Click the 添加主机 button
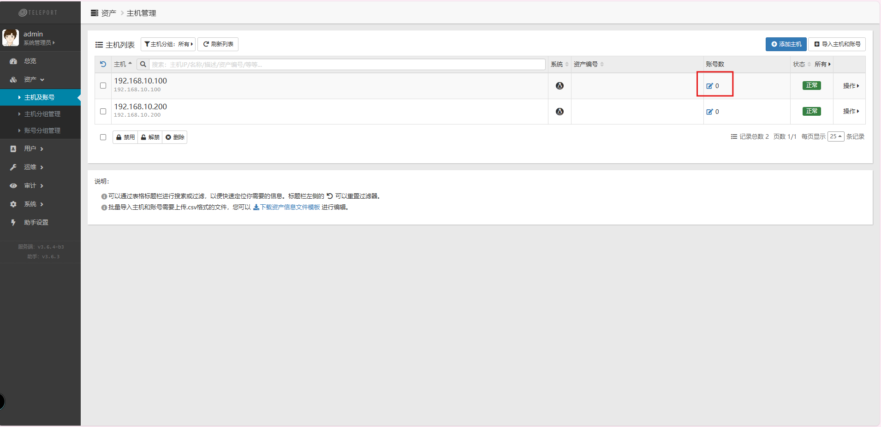Viewport: 881px width, 427px height. (x=786, y=44)
